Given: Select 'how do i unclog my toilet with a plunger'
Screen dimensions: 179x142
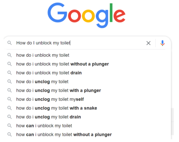Looking at the screenshot, I should tap(58, 91).
